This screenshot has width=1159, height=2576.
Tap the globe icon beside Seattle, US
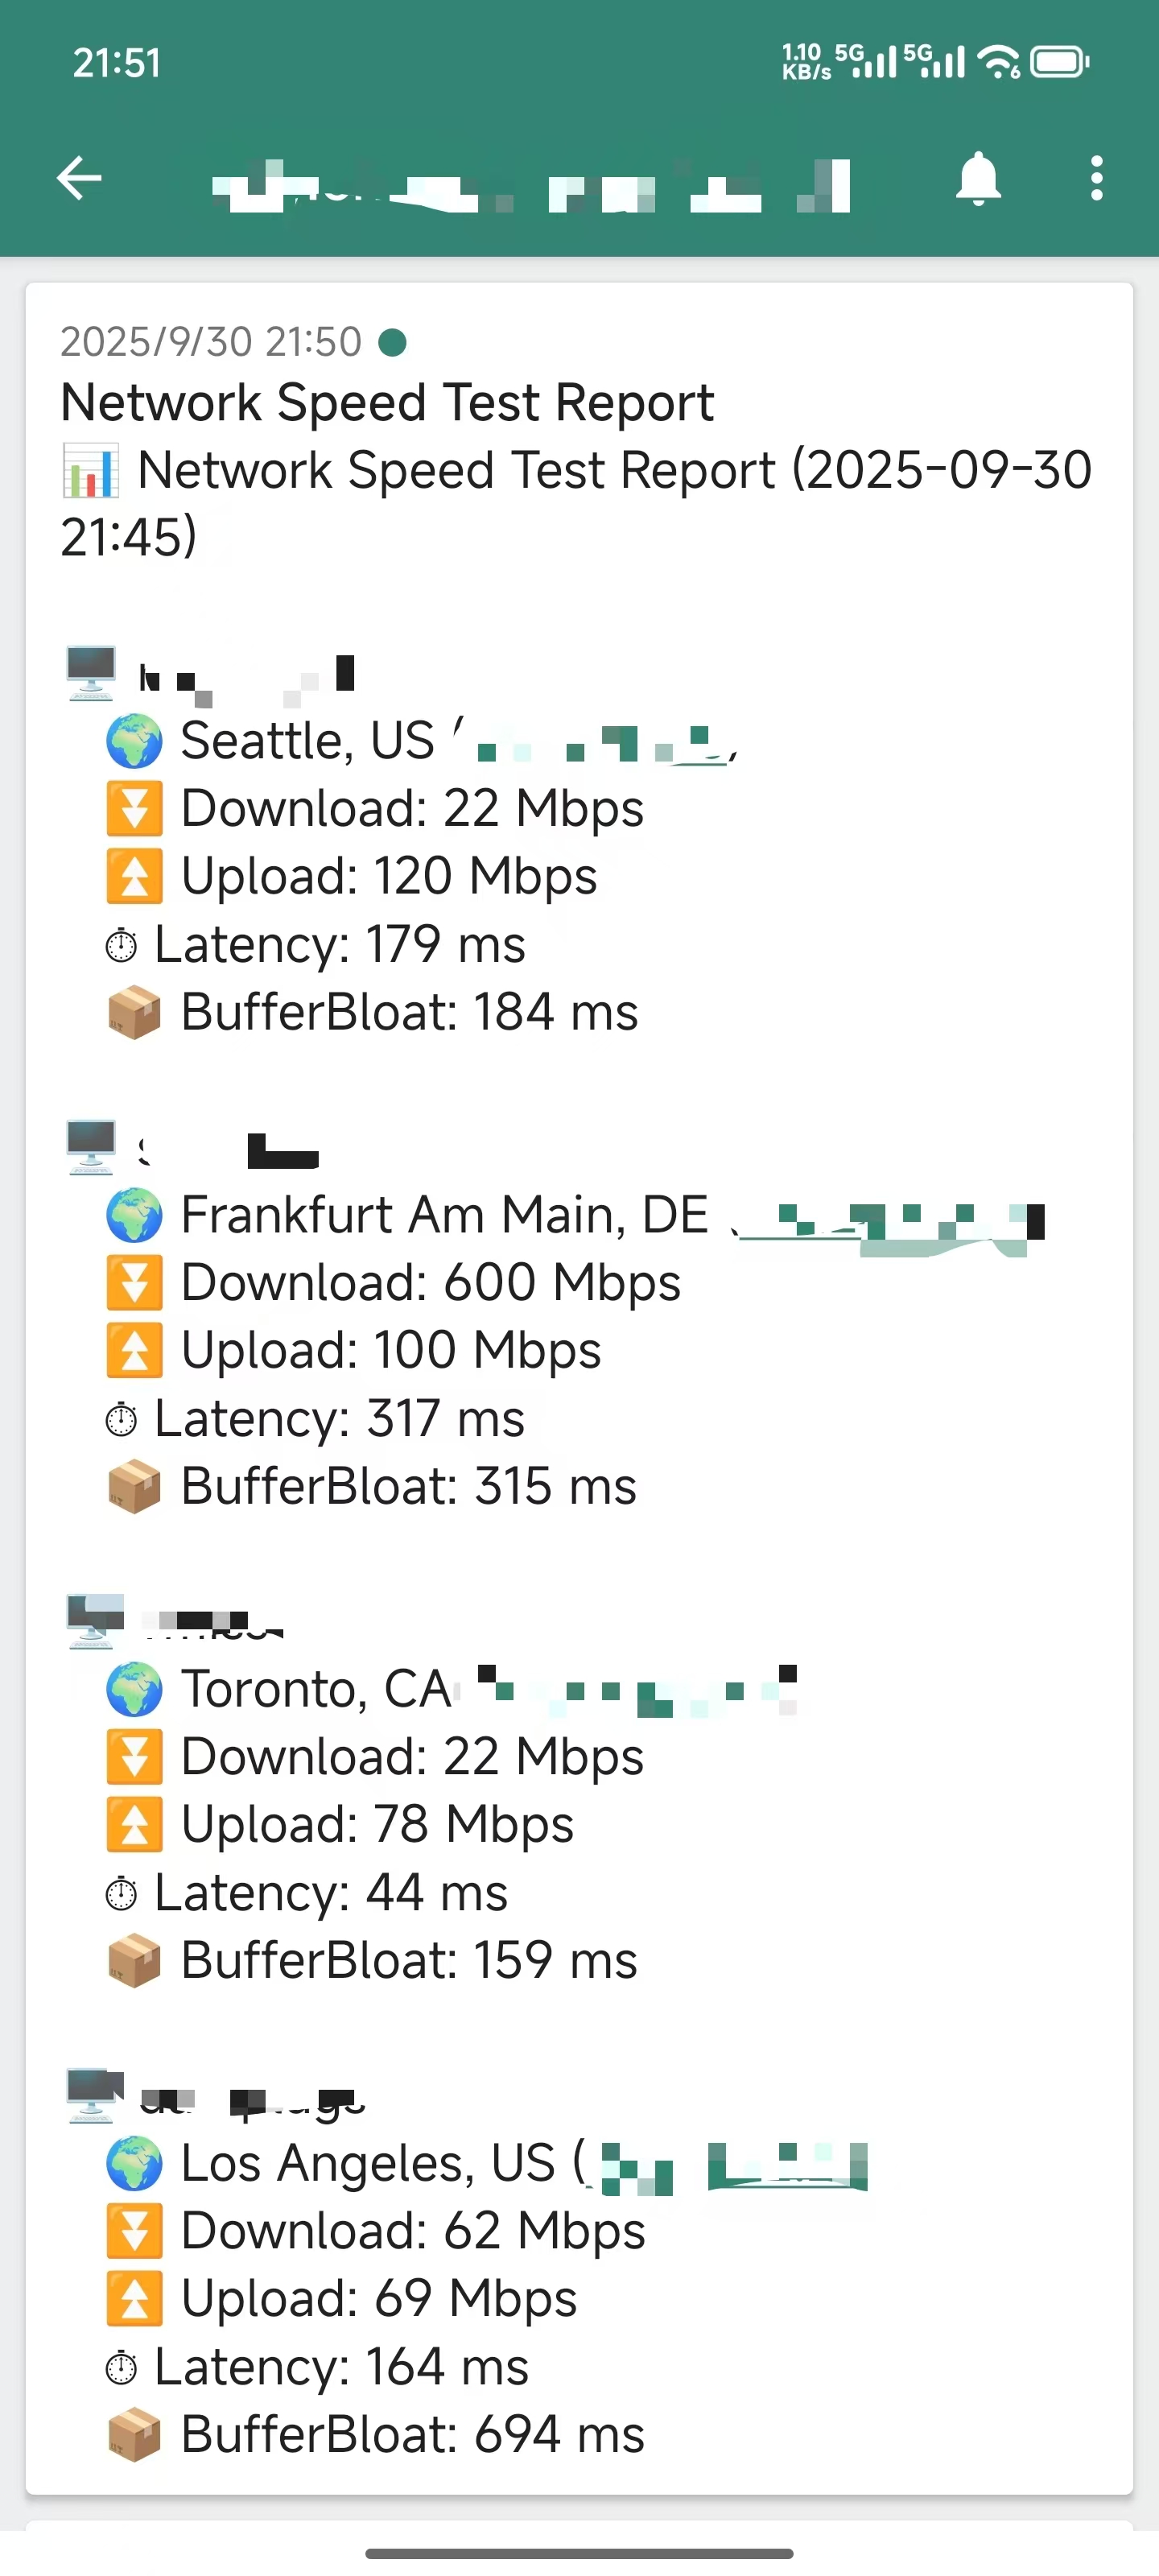(x=134, y=742)
